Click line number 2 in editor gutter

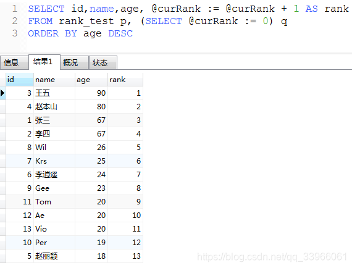[x=15, y=21]
